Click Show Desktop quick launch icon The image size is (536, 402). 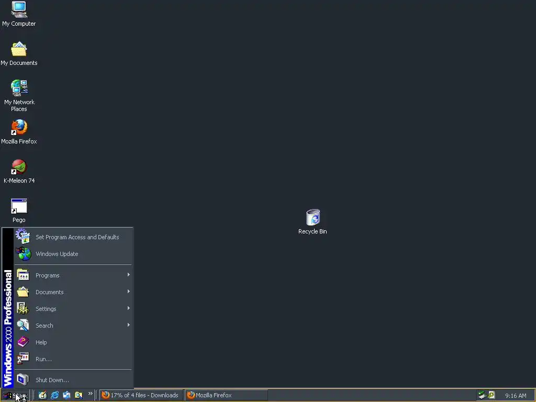click(x=42, y=395)
